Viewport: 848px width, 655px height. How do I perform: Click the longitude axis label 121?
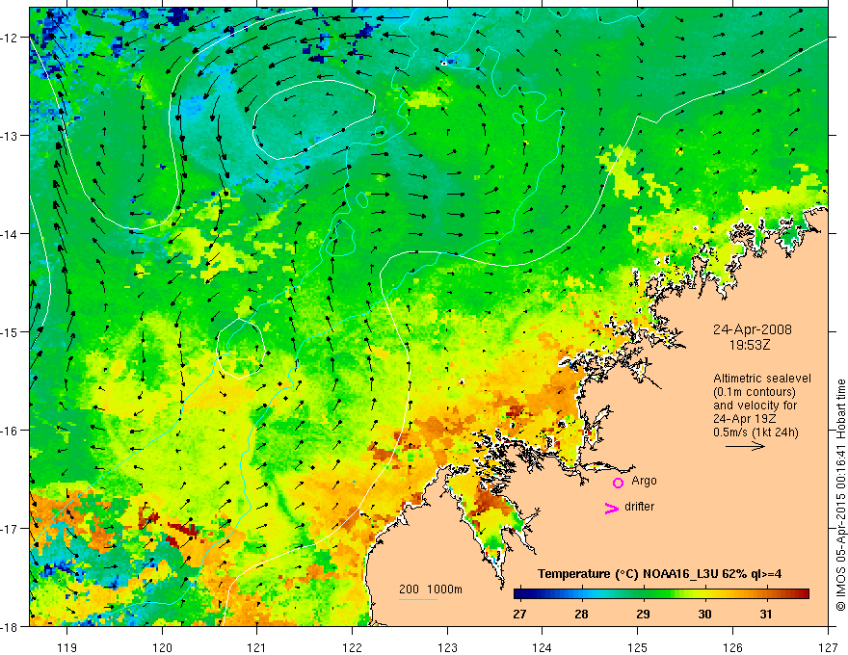click(x=257, y=647)
